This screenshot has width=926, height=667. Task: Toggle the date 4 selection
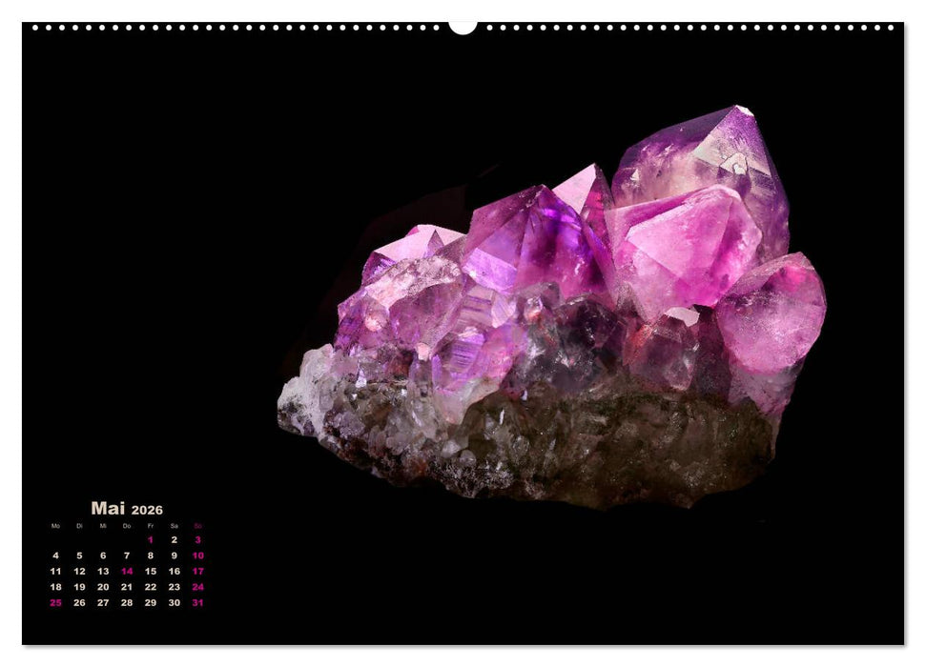[x=56, y=556]
